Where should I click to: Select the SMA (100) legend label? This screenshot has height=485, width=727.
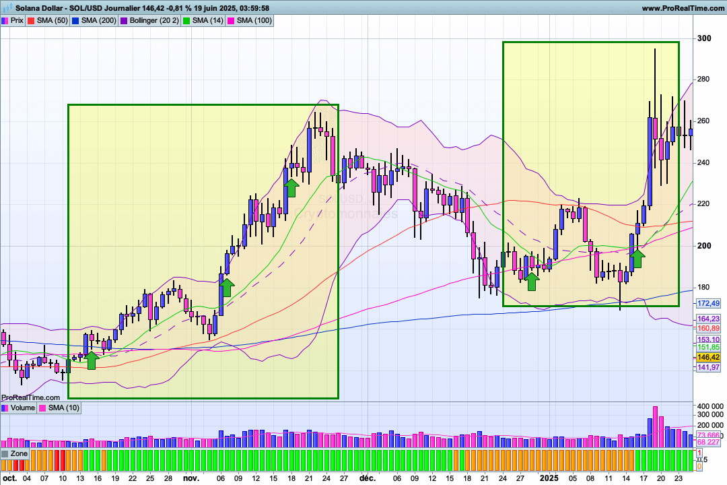[x=254, y=20]
